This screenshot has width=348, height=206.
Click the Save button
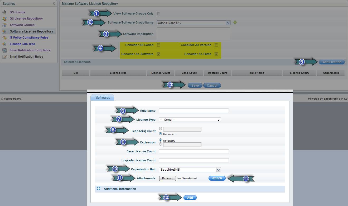point(195,85)
